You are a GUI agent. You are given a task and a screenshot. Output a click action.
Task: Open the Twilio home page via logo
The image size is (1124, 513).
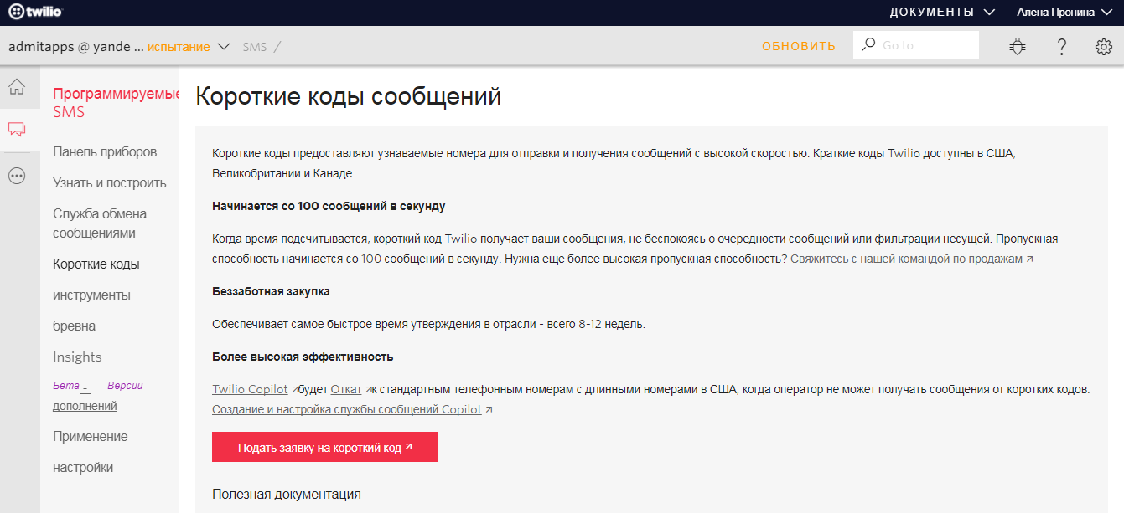(x=35, y=12)
